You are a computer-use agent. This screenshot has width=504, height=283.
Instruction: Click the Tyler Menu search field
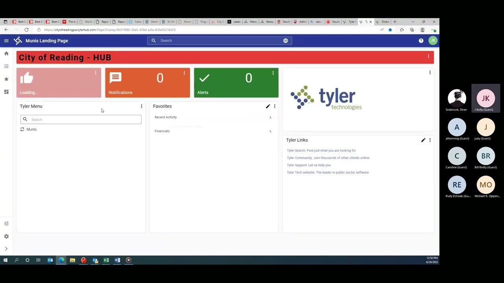(81, 119)
